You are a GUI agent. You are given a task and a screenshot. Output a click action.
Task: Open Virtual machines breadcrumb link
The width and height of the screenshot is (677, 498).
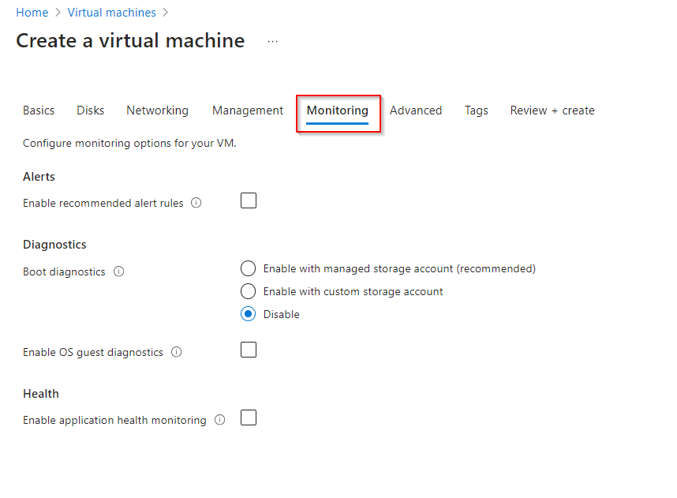[111, 13]
